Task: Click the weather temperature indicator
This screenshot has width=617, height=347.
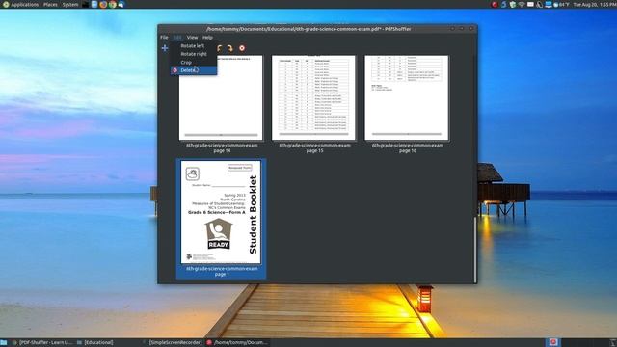Action: [x=562, y=4]
